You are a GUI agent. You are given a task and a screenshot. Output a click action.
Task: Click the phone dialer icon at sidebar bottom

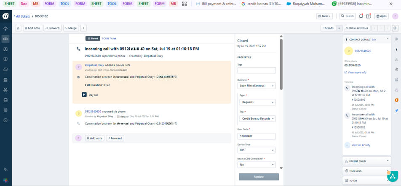(x=5, y=170)
